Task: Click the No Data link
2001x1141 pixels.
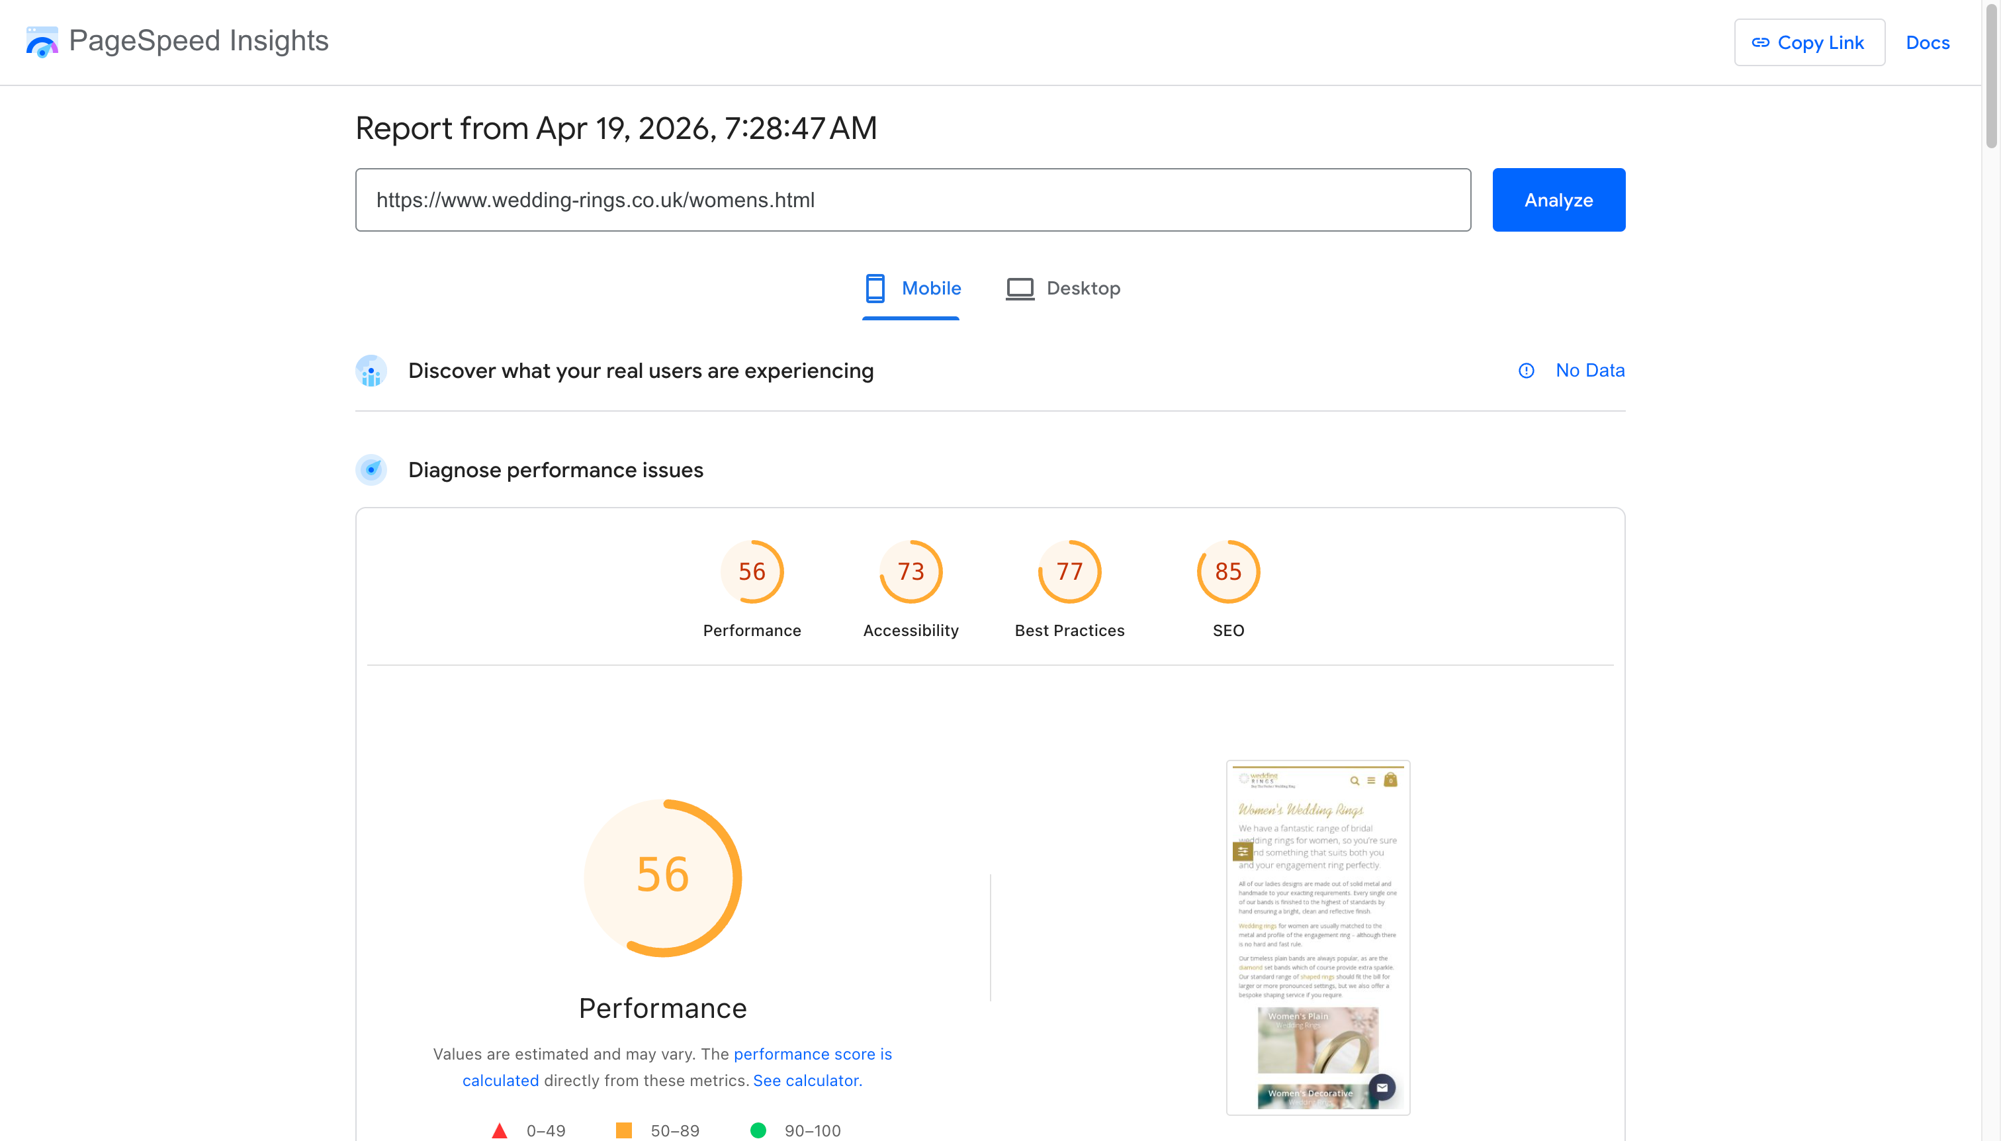Action: click(1589, 371)
